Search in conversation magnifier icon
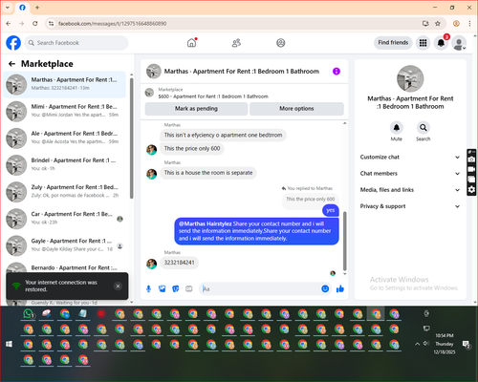 (x=424, y=128)
